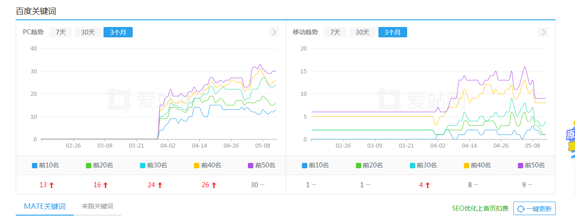Viewport: 575px width, 216px height.
Task: Select 30天 range for mobile trend
Action: (362, 32)
